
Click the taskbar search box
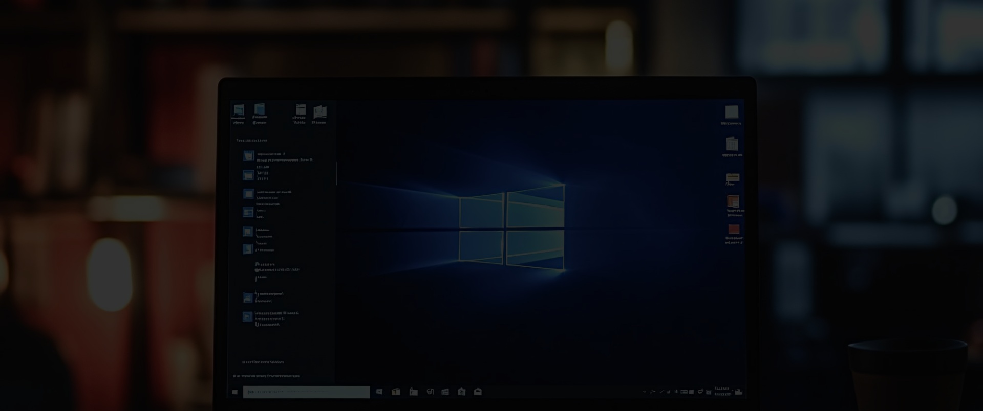pyautogui.click(x=306, y=392)
